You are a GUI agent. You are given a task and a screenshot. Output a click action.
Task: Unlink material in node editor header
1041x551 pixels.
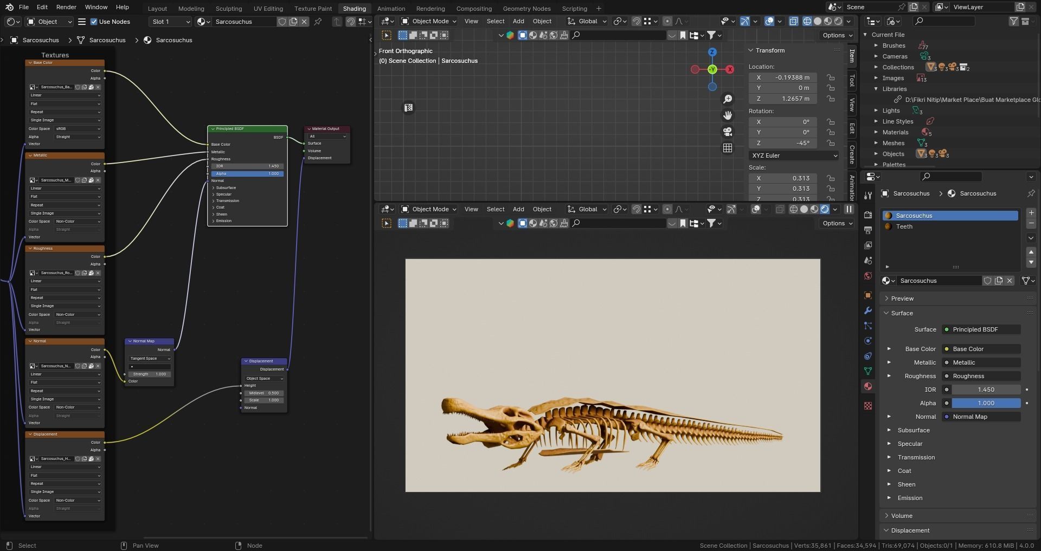coord(304,22)
